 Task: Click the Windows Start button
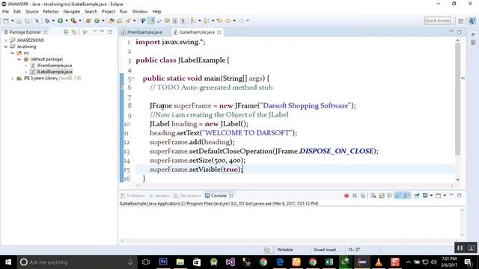[8, 262]
